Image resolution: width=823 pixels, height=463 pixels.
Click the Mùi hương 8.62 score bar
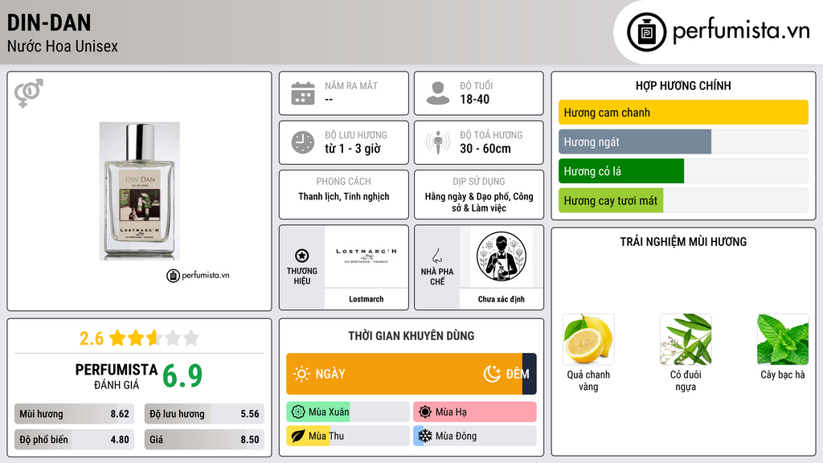click(74, 414)
